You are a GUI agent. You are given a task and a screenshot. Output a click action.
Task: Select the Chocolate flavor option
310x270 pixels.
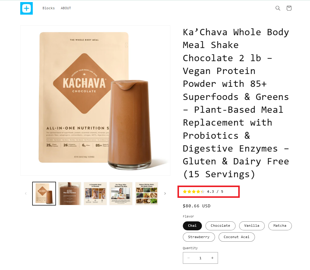point(220,226)
